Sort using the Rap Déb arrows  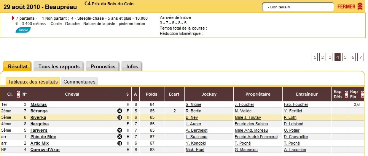(x=346, y=95)
